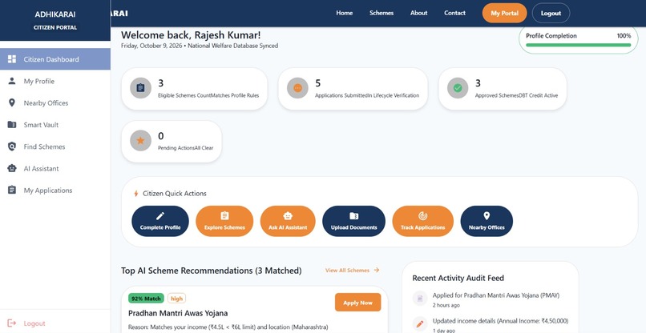Open My Applications in the sidebar
Viewport: 646px width, 333px height.
tap(55, 191)
